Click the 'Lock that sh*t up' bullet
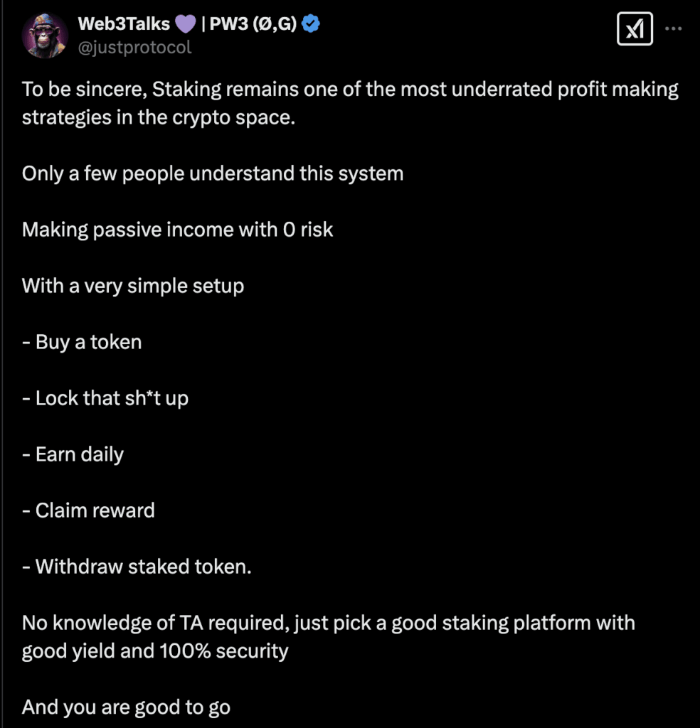The image size is (700, 728). 105,398
